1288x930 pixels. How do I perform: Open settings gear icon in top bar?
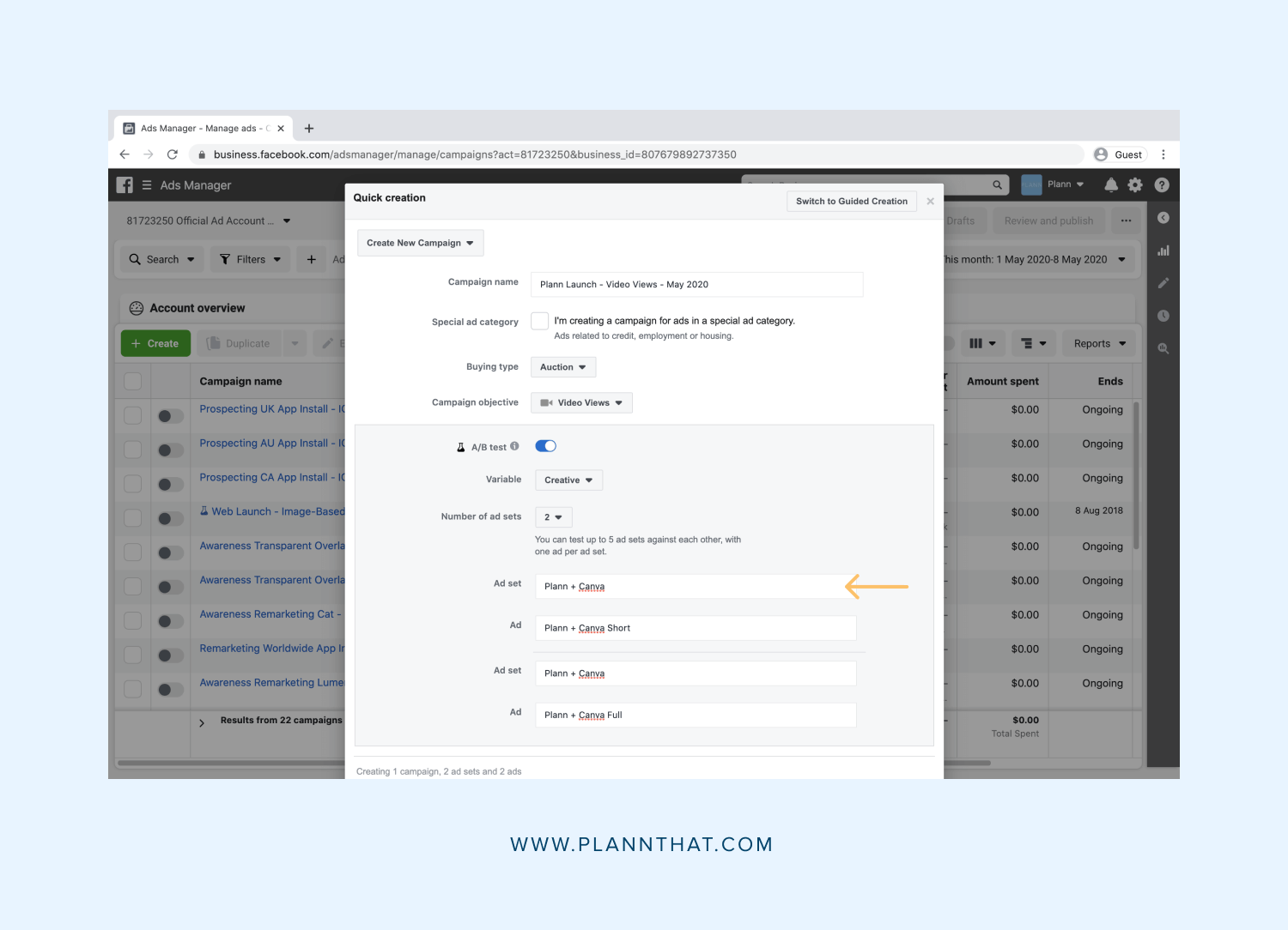tap(1135, 184)
